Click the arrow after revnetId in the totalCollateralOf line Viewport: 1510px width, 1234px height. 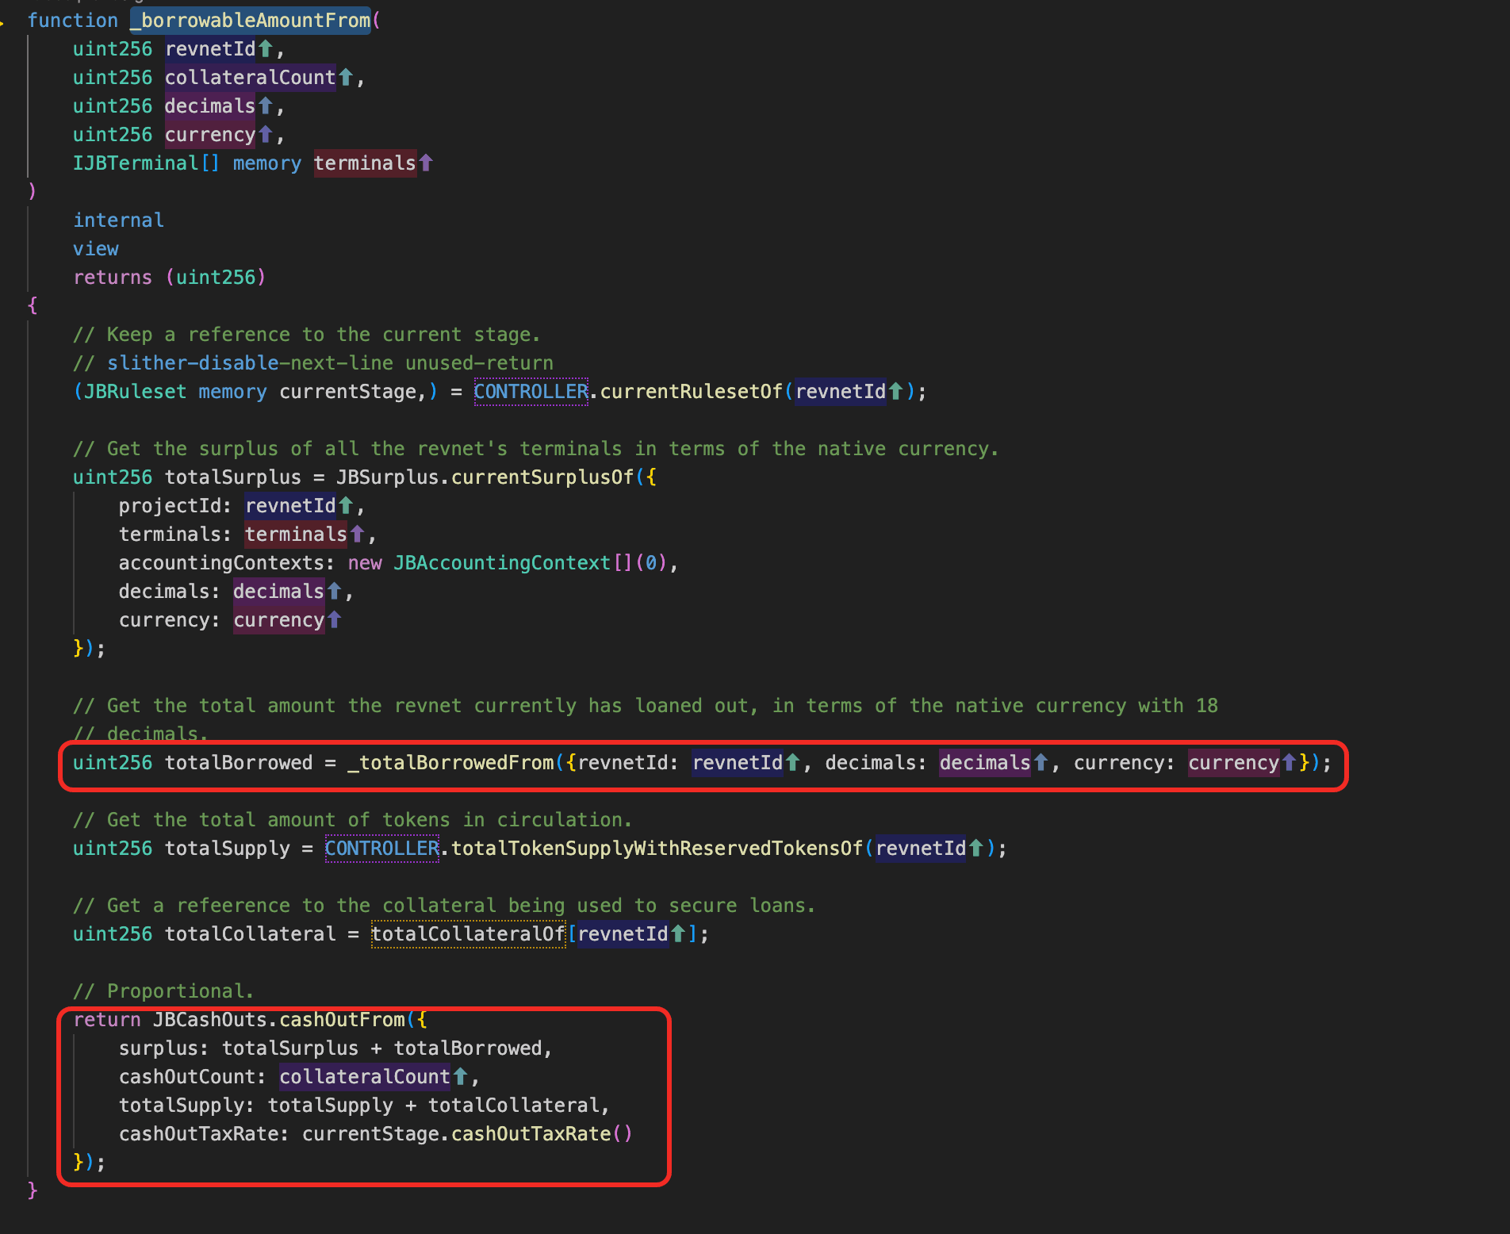tap(678, 934)
